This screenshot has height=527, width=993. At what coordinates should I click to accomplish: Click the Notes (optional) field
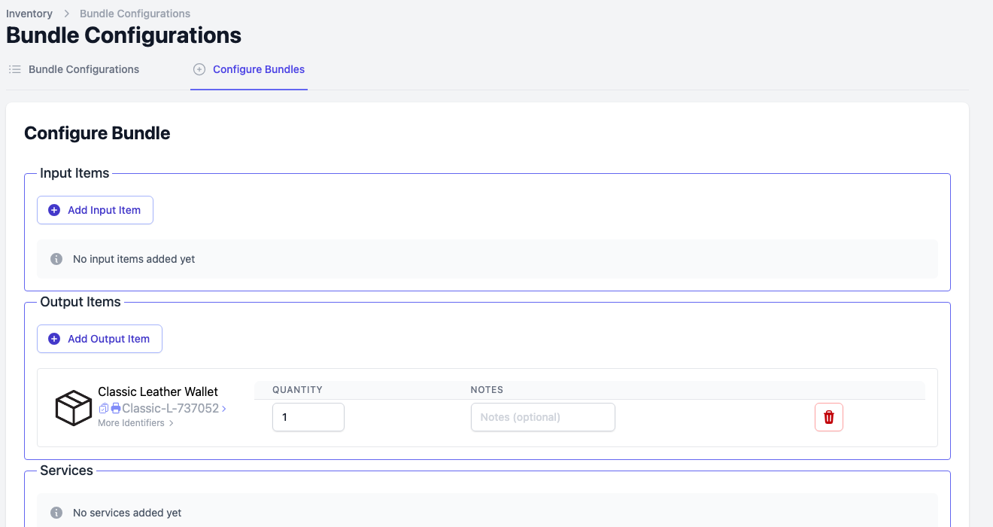[543, 417]
